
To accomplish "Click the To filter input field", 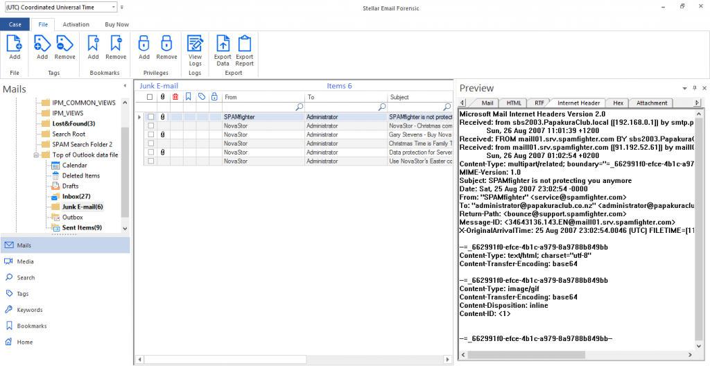I will pos(341,107).
